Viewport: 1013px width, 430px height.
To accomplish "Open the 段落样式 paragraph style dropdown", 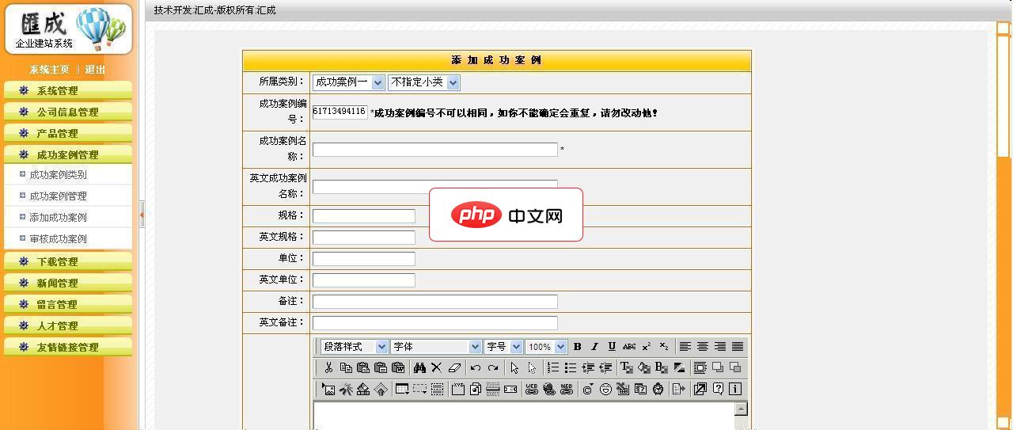I will [x=355, y=346].
